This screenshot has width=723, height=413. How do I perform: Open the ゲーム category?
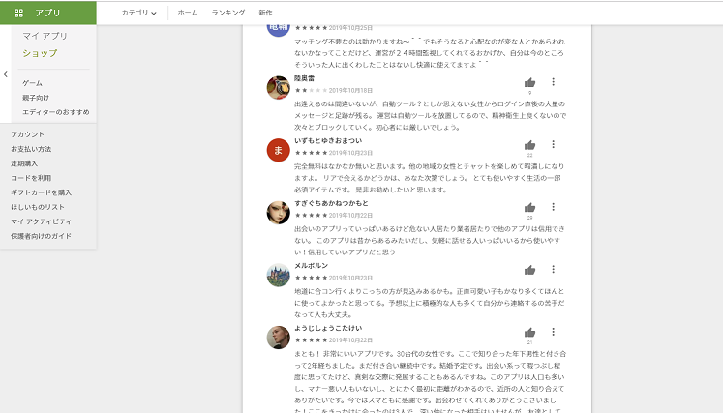[32, 83]
